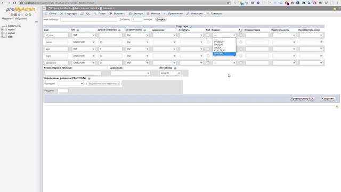
Task: Click the help icon next to Длина/Значения header
Action: coord(119,30)
